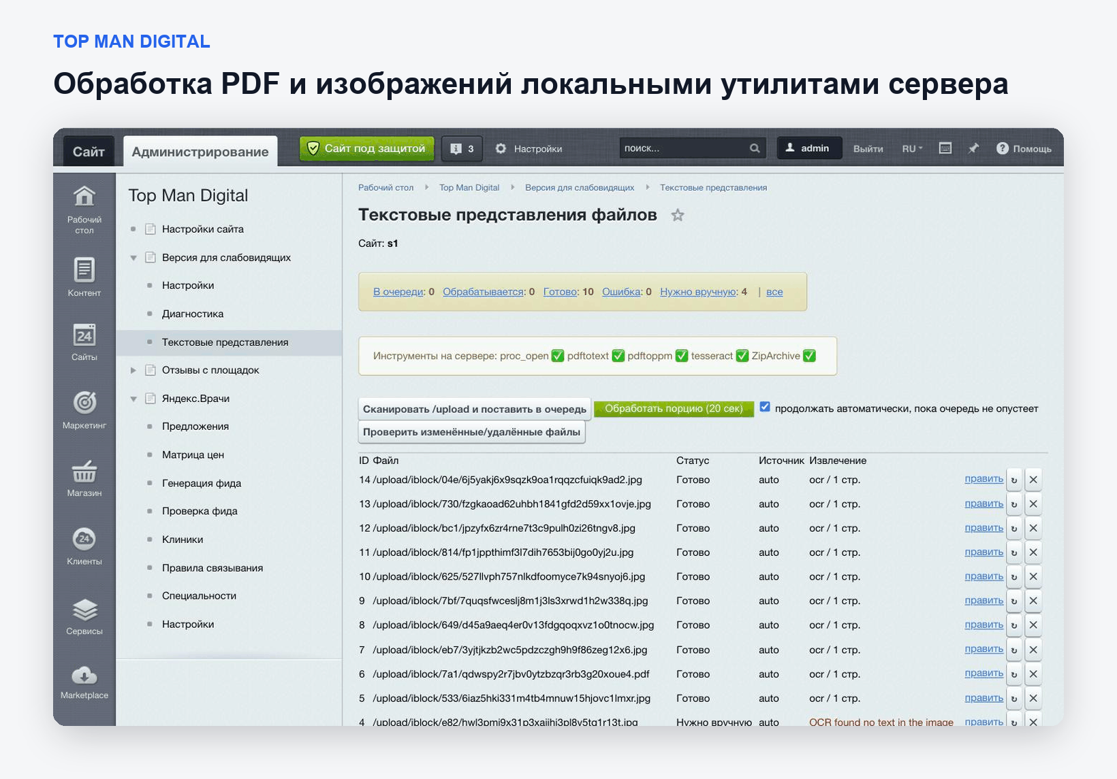The height and width of the screenshot is (779, 1117).
Task: Filter by Нужно вручную status link
Action: [x=698, y=291]
